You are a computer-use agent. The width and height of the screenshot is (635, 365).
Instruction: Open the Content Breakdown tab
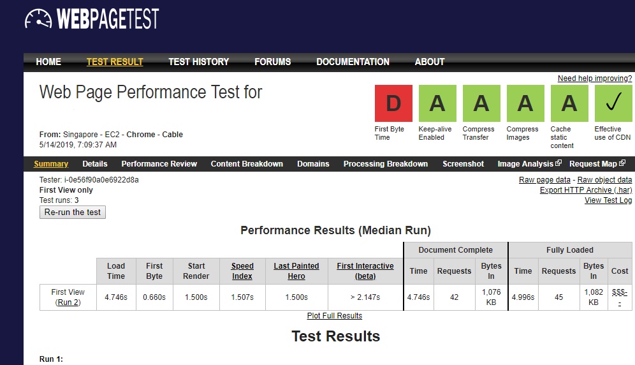click(247, 164)
